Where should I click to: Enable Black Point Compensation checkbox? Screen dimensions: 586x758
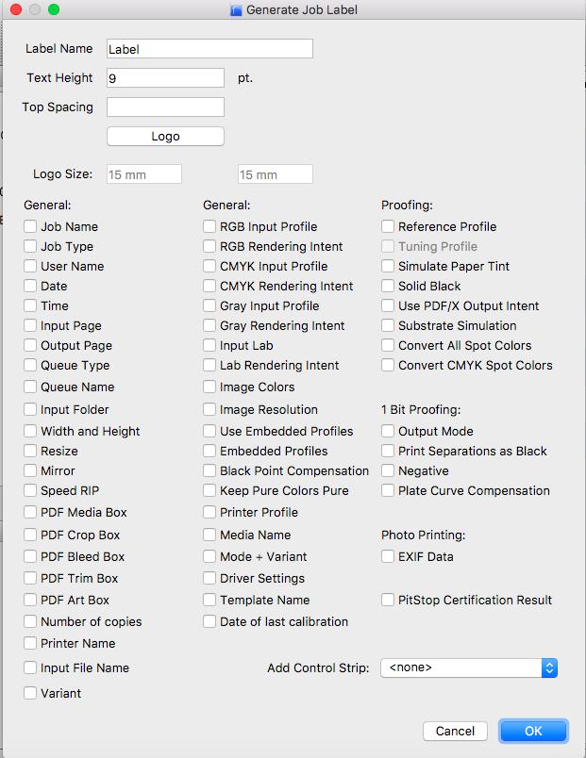click(x=209, y=470)
